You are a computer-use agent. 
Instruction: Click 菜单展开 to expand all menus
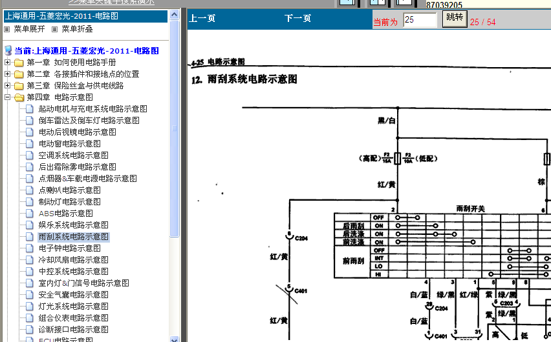pos(29,29)
